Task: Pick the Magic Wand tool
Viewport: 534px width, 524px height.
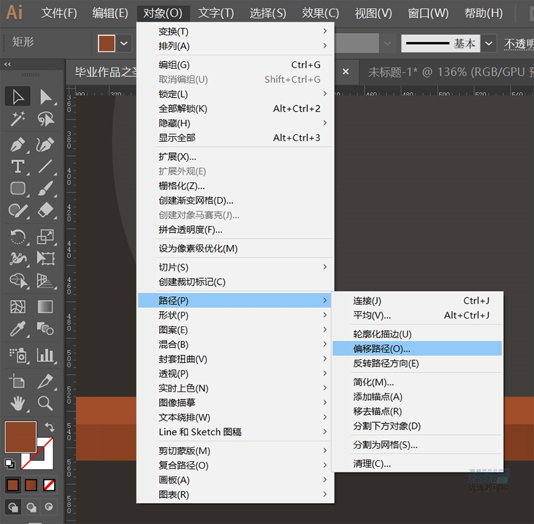Action: point(18,118)
